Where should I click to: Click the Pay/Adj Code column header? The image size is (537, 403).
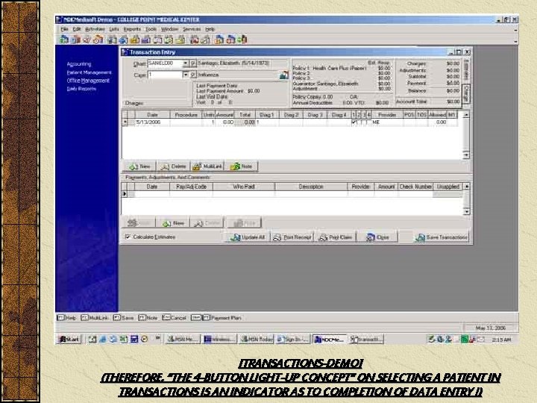(191, 187)
